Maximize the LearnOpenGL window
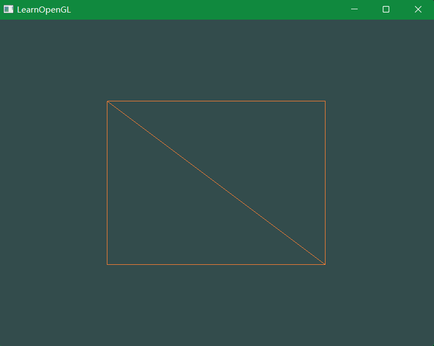The height and width of the screenshot is (346, 434). pos(386,9)
